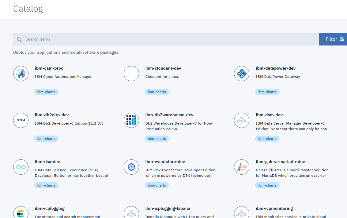Click ibm-charts tag under ibm-cloudant-dev
The height and width of the screenshot is (218, 347).
click(x=157, y=92)
